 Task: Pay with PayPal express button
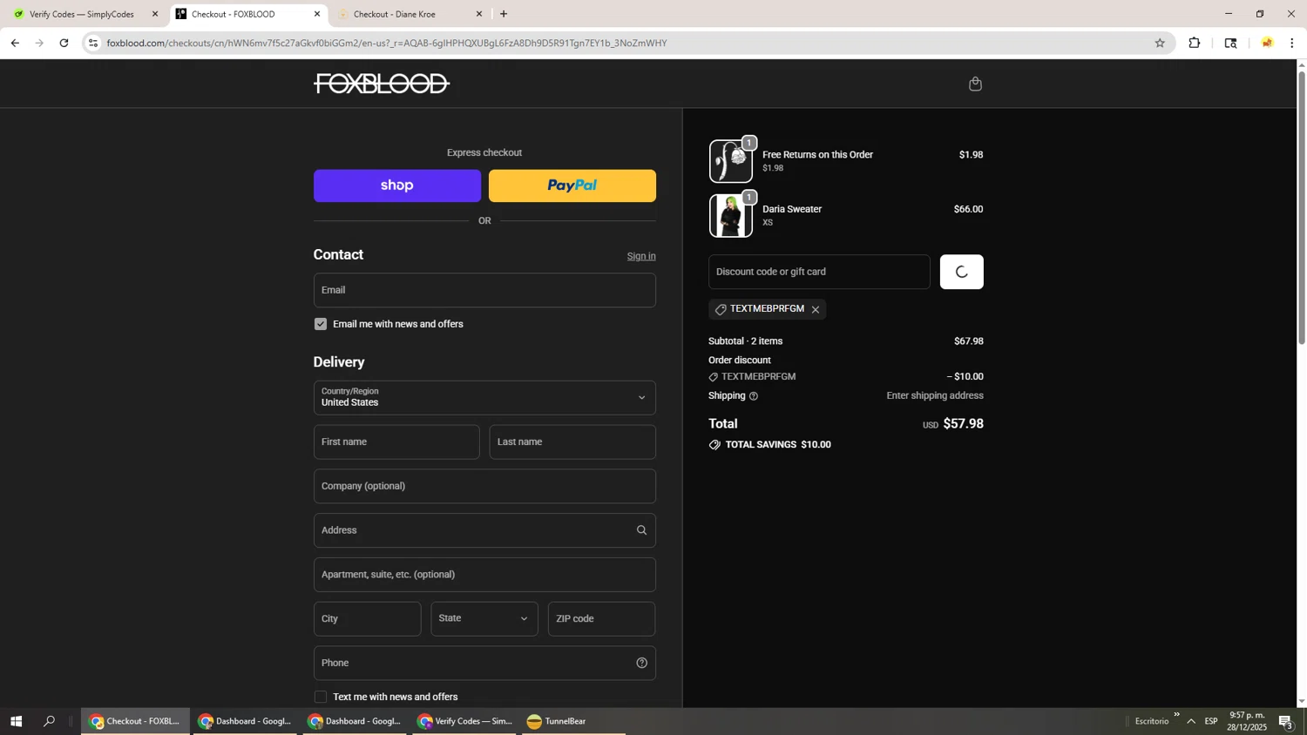[572, 185]
